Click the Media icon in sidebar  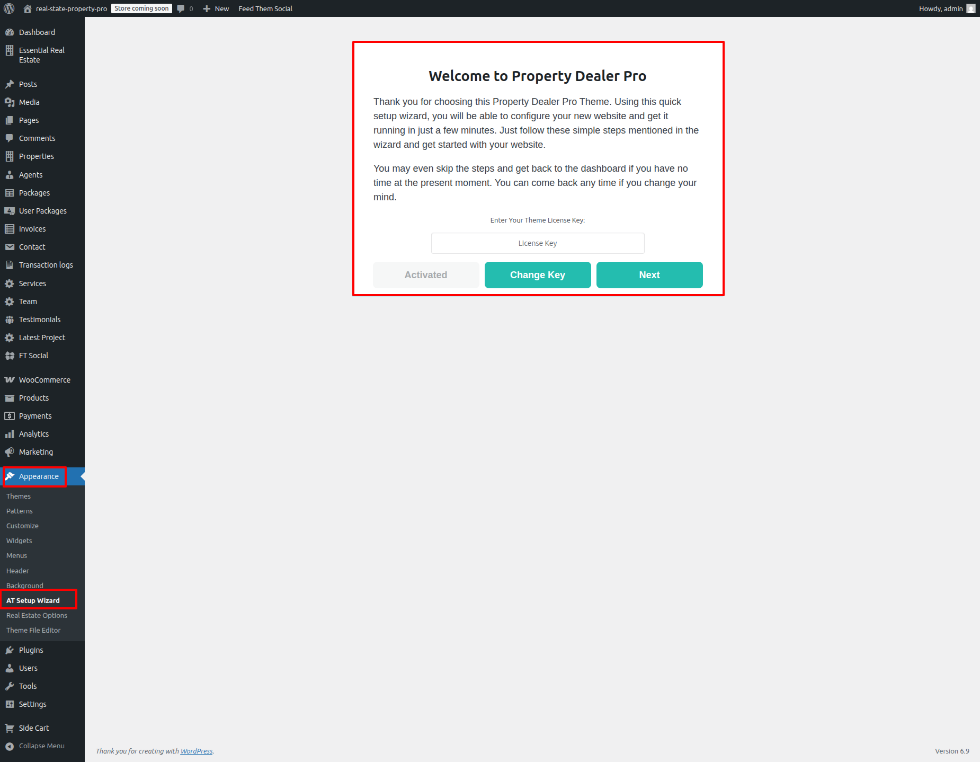pyautogui.click(x=10, y=102)
